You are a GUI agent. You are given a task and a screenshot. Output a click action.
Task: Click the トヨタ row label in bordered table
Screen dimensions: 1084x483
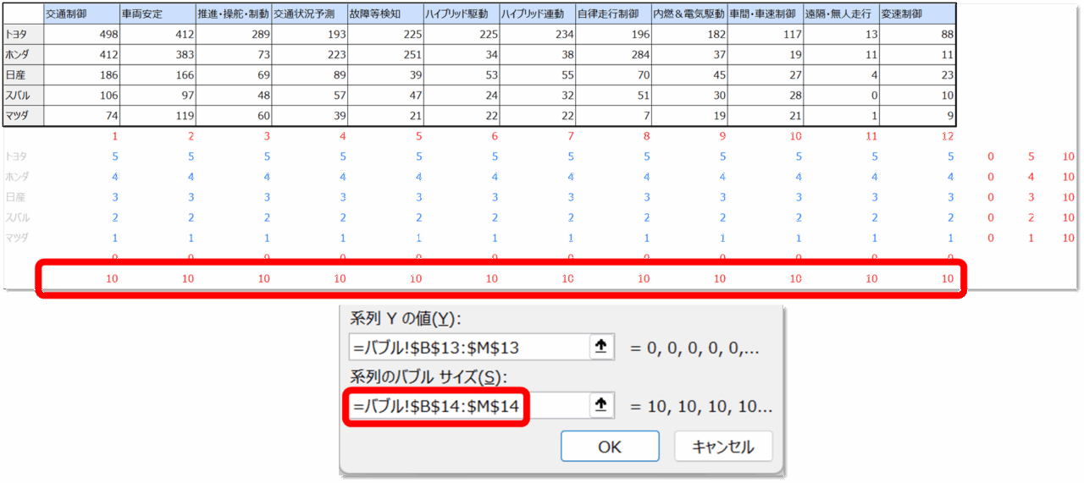pos(23,34)
